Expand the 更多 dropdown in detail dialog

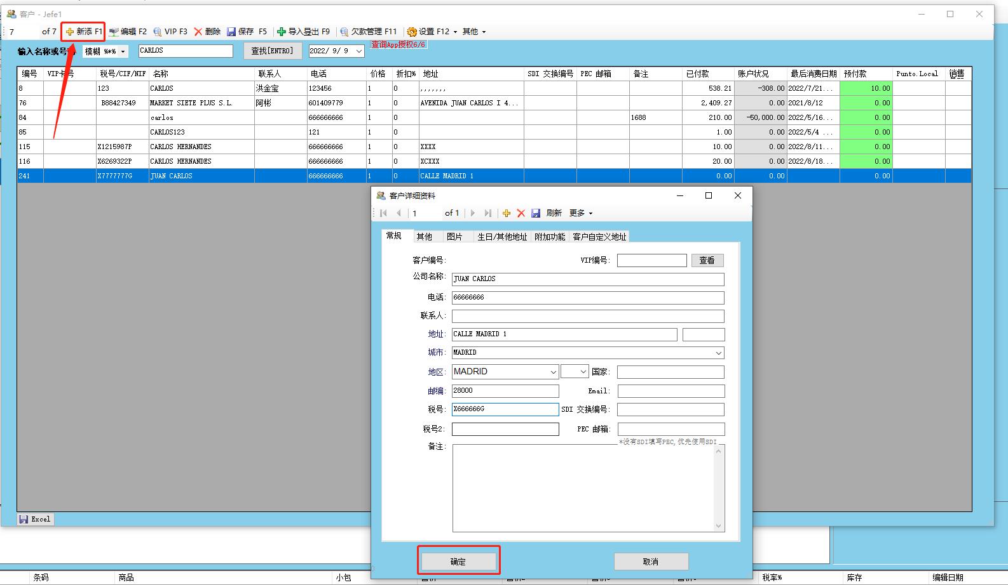[581, 213]
